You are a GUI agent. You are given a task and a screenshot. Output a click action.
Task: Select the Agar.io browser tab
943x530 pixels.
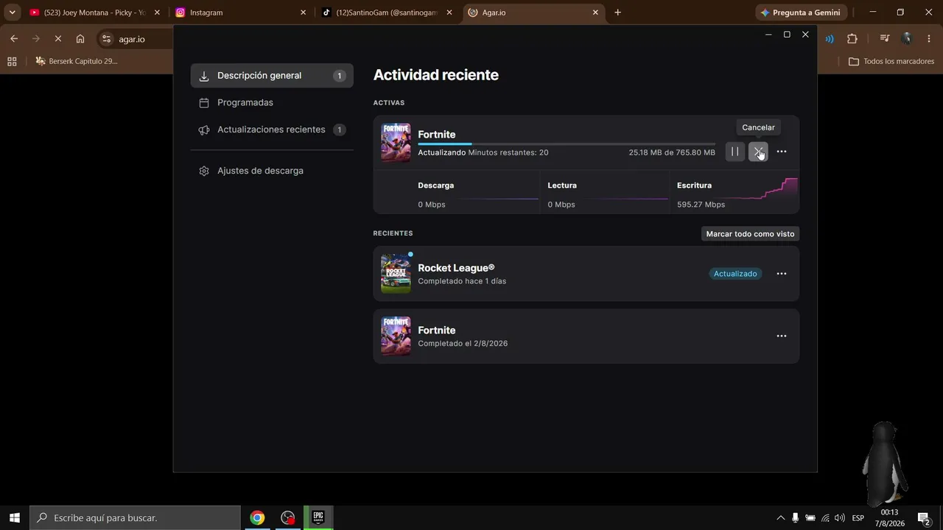pyautogui.click(x=534, y=13)
